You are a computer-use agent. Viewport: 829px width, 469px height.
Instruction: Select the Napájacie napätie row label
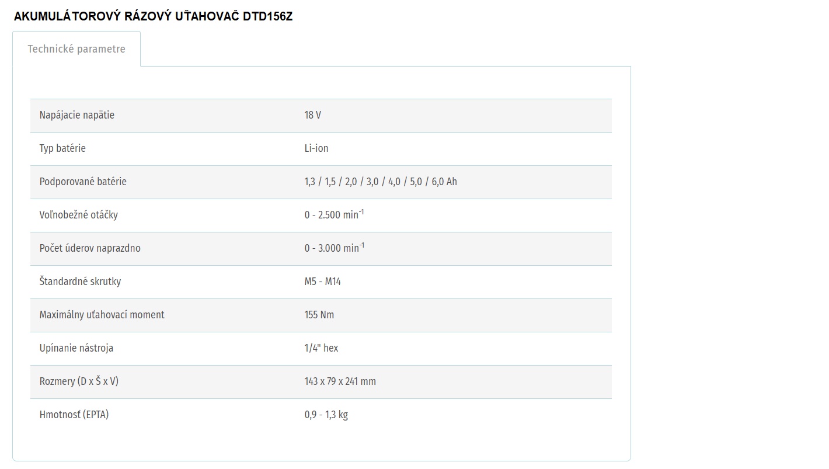[77, 115]
